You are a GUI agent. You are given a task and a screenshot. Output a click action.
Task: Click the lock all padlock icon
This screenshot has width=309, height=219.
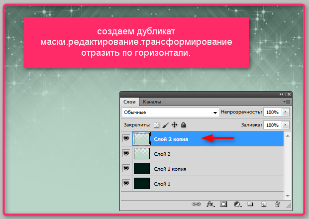tap(183, 125)
